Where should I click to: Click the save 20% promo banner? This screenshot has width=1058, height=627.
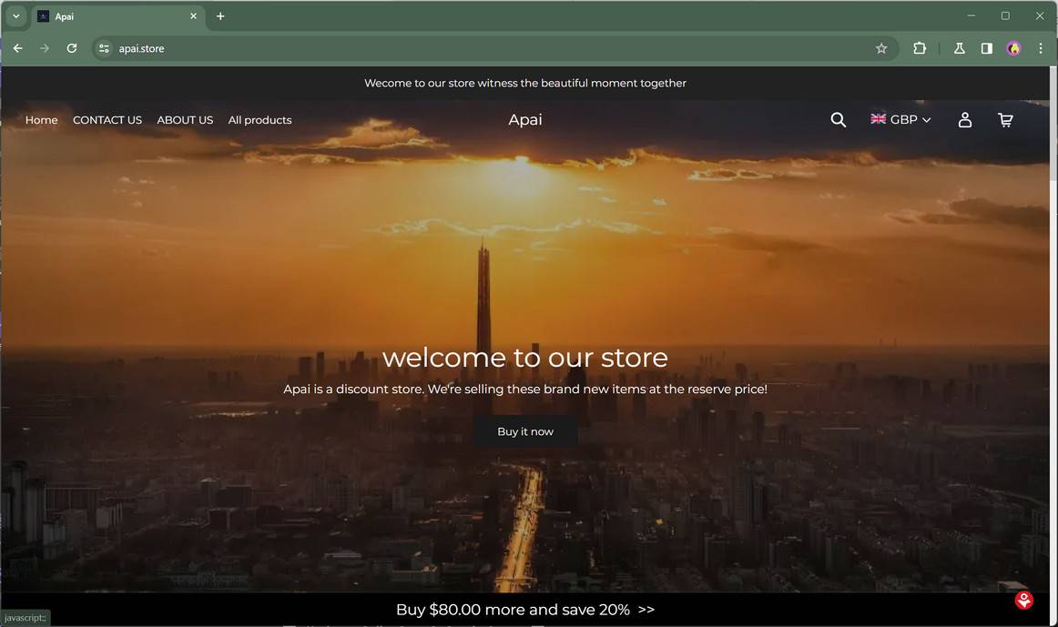525,610
